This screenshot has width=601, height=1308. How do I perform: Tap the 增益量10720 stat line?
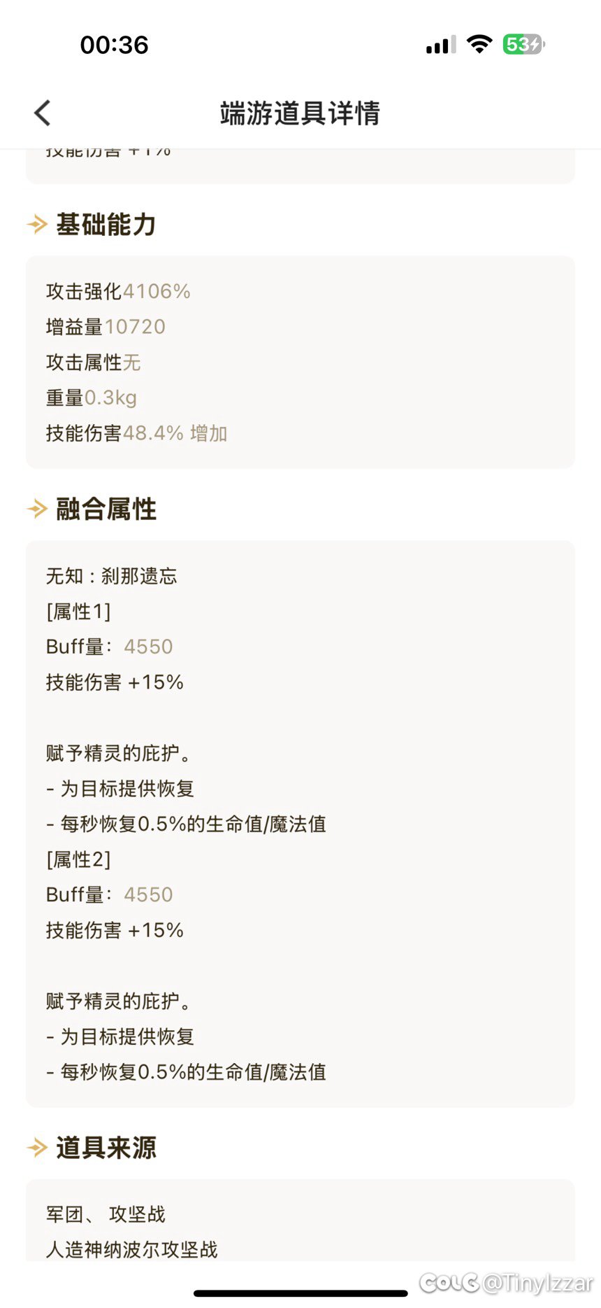106,327
